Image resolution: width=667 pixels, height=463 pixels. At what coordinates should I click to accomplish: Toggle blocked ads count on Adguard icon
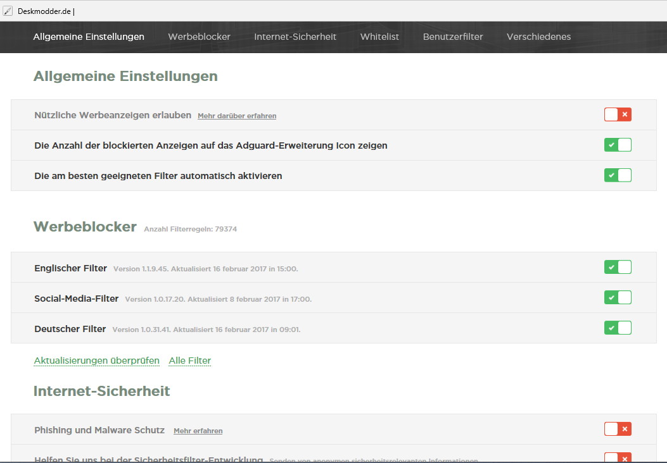[618, 145]
